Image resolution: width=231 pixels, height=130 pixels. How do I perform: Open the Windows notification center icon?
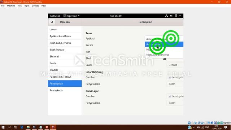click(x=226, y=127)
